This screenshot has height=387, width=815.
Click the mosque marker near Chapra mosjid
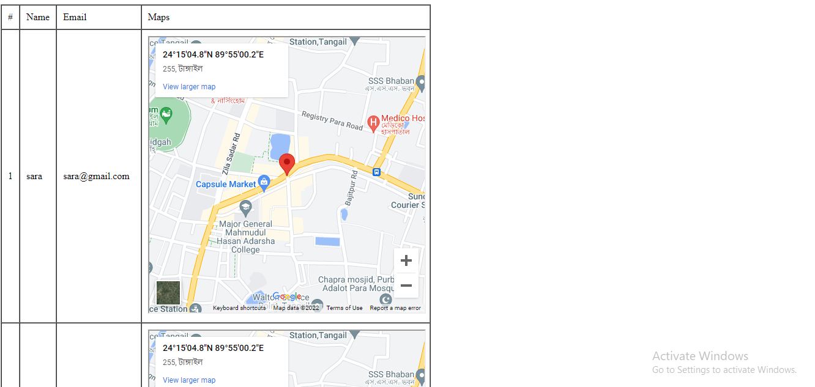(x=385, y=299)
